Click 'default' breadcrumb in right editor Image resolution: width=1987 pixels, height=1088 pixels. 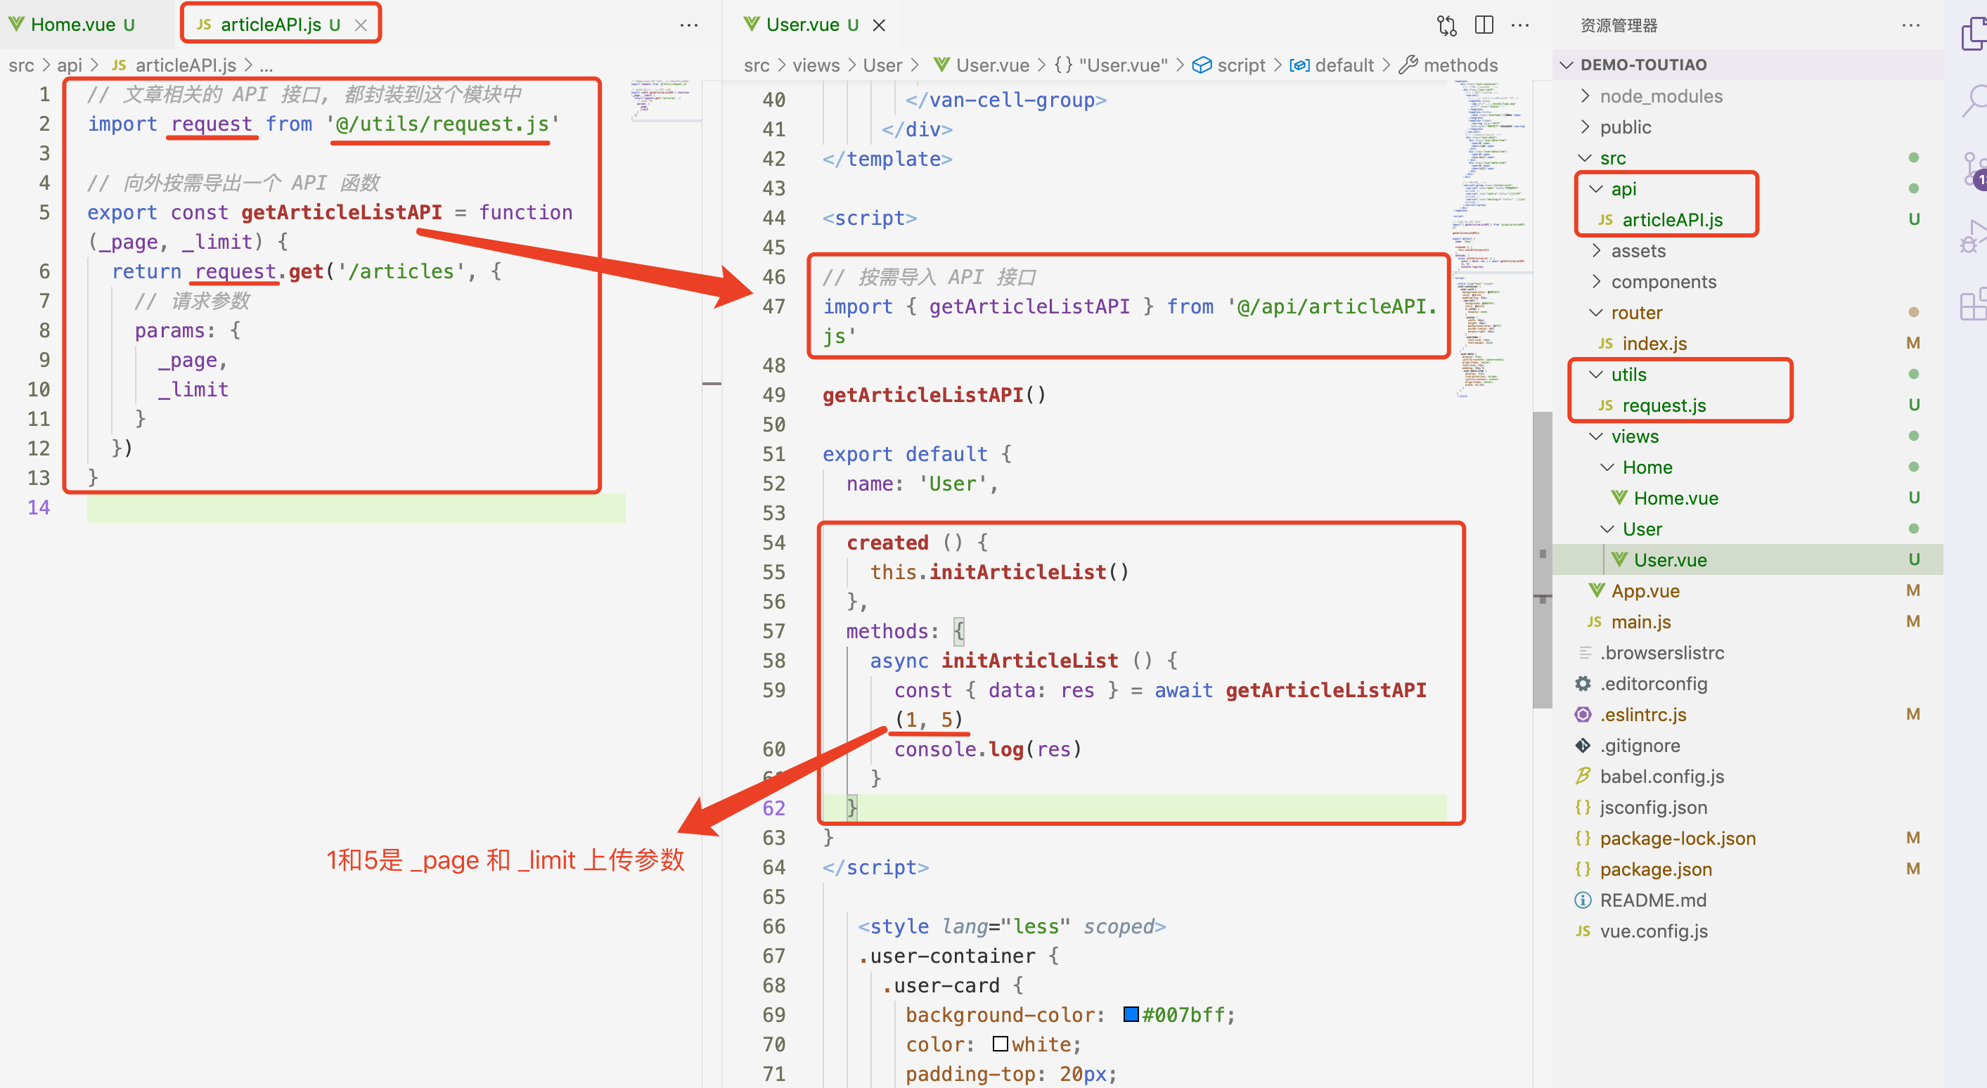pos(1332,65)
